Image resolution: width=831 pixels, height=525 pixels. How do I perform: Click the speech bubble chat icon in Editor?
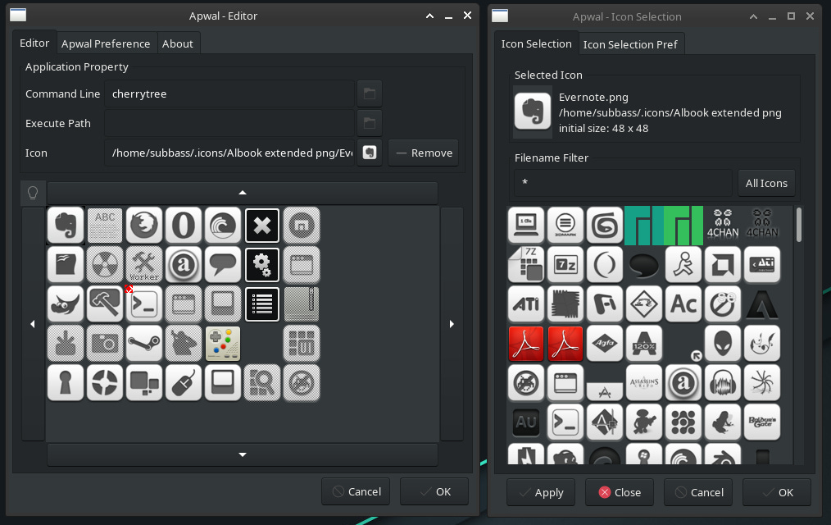[x=223, y=265]
